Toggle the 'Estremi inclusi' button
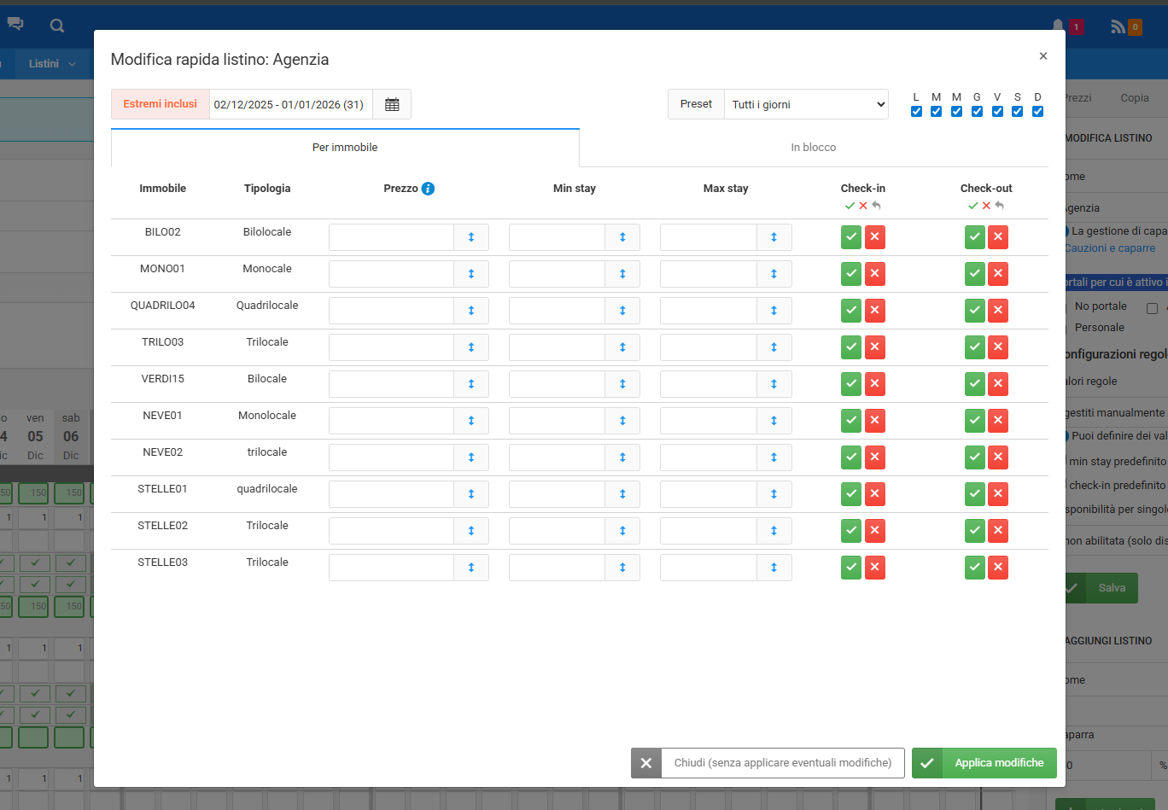This screenshot has width=1168, height=810. click(x=160, y=104)
